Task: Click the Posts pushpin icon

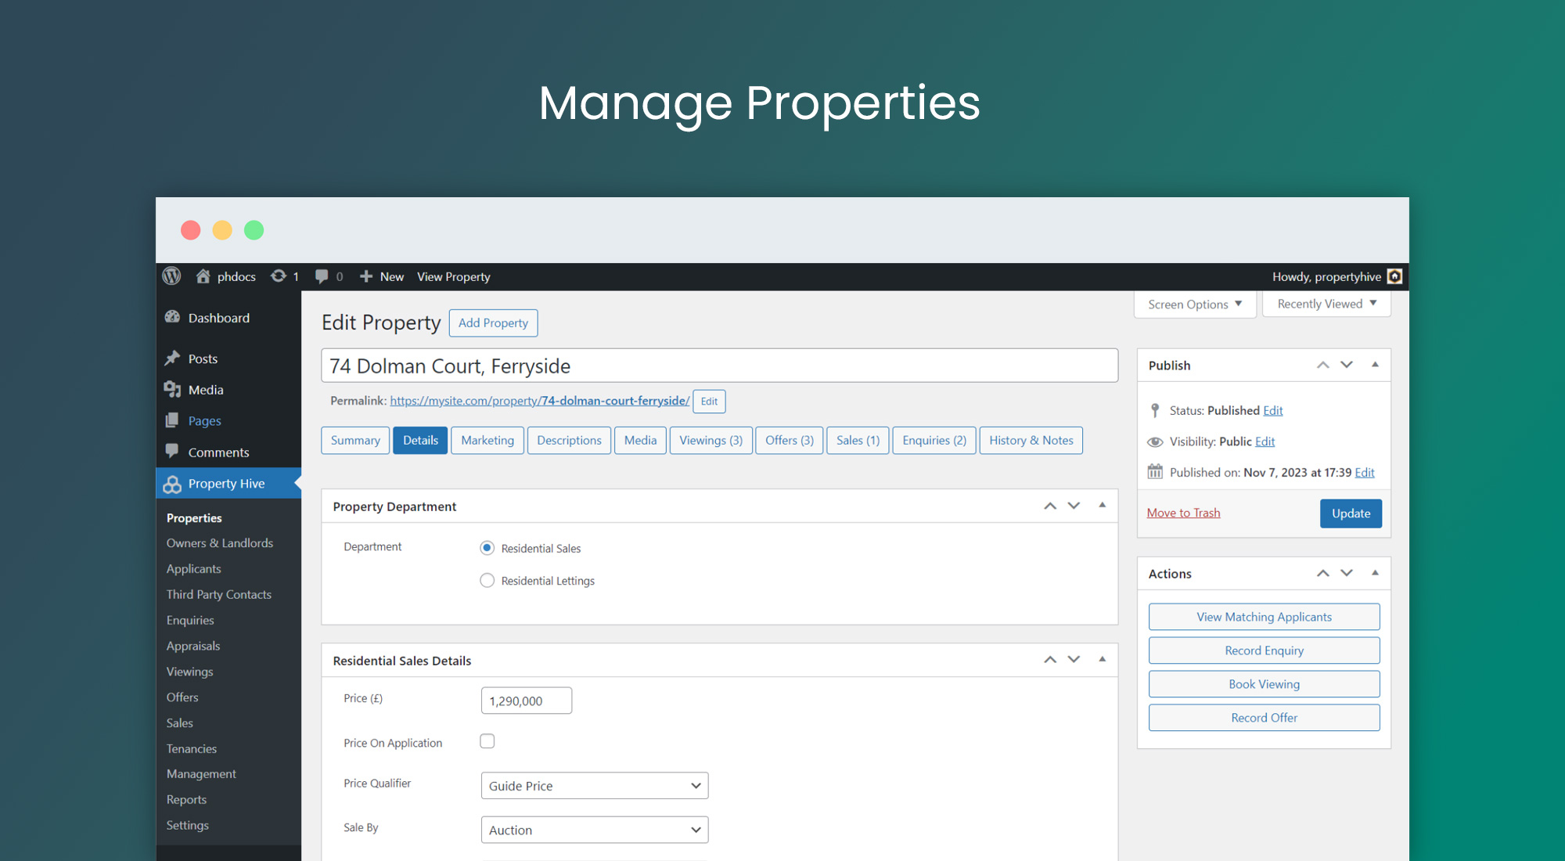Action: coord(173,358)
